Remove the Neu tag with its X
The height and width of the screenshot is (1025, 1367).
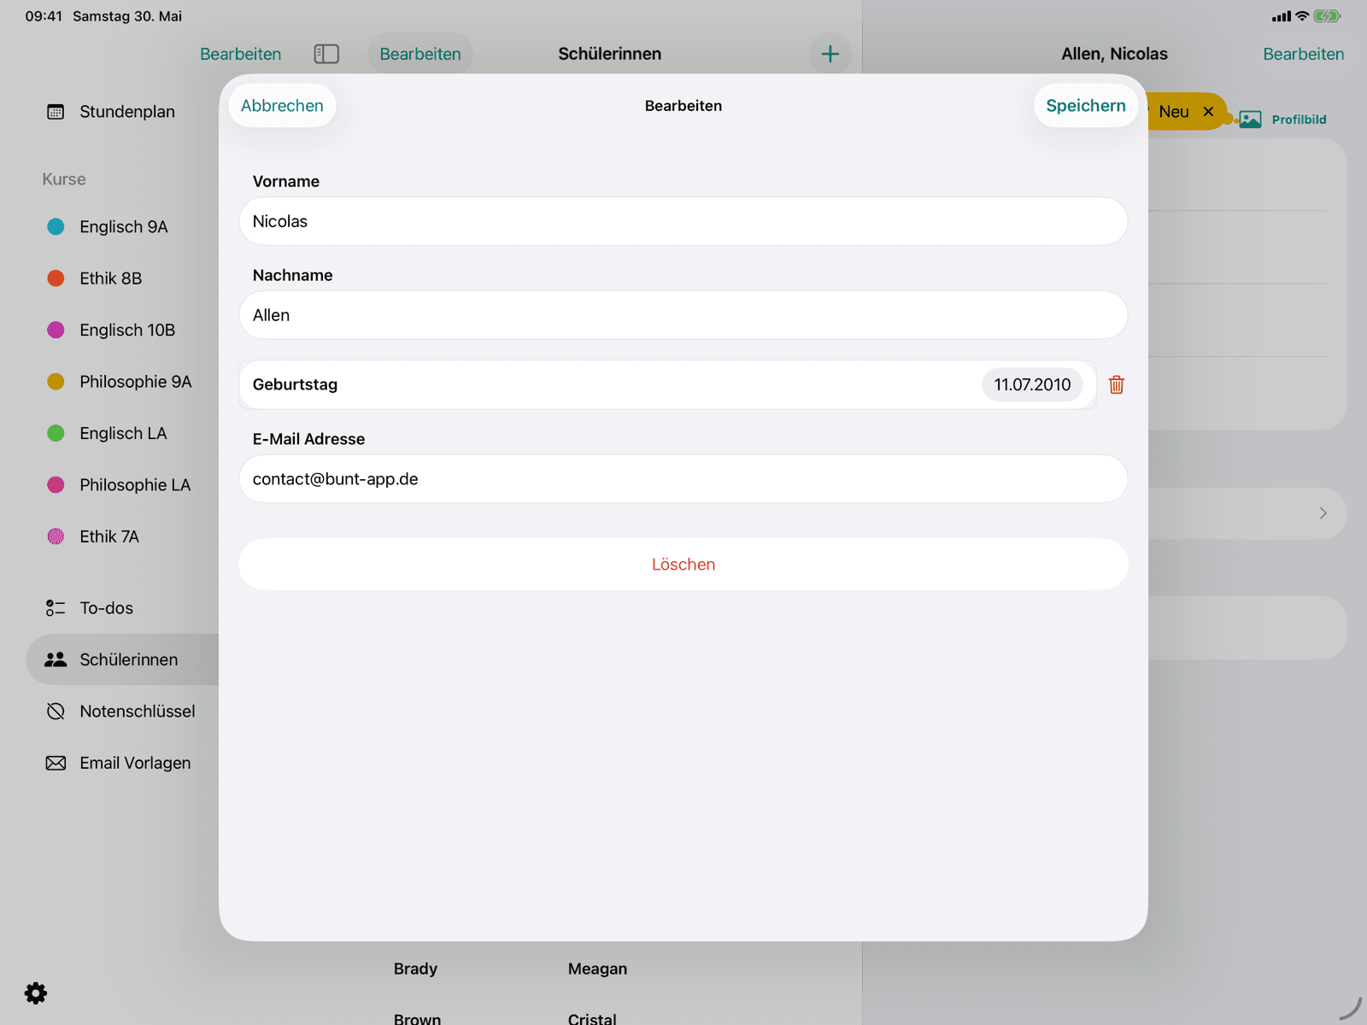point(1208,112)
